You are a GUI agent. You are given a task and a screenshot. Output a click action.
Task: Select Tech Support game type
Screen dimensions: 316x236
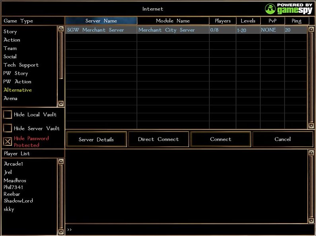click(21, 65)
